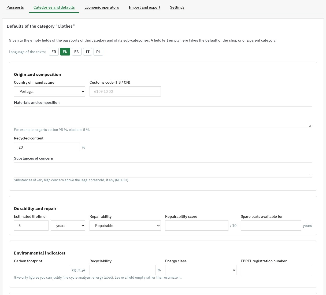326x295 pixels.
Task: Click the REACH substances hint text
Action: [x=72, y=180]
